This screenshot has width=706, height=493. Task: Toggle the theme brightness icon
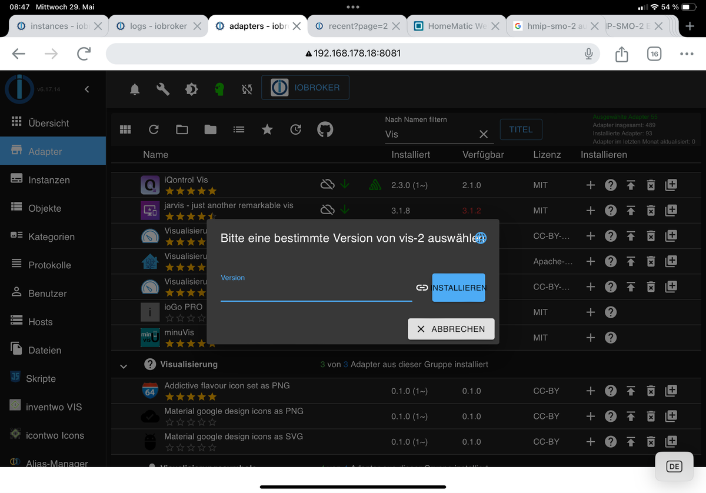[191, 89]
